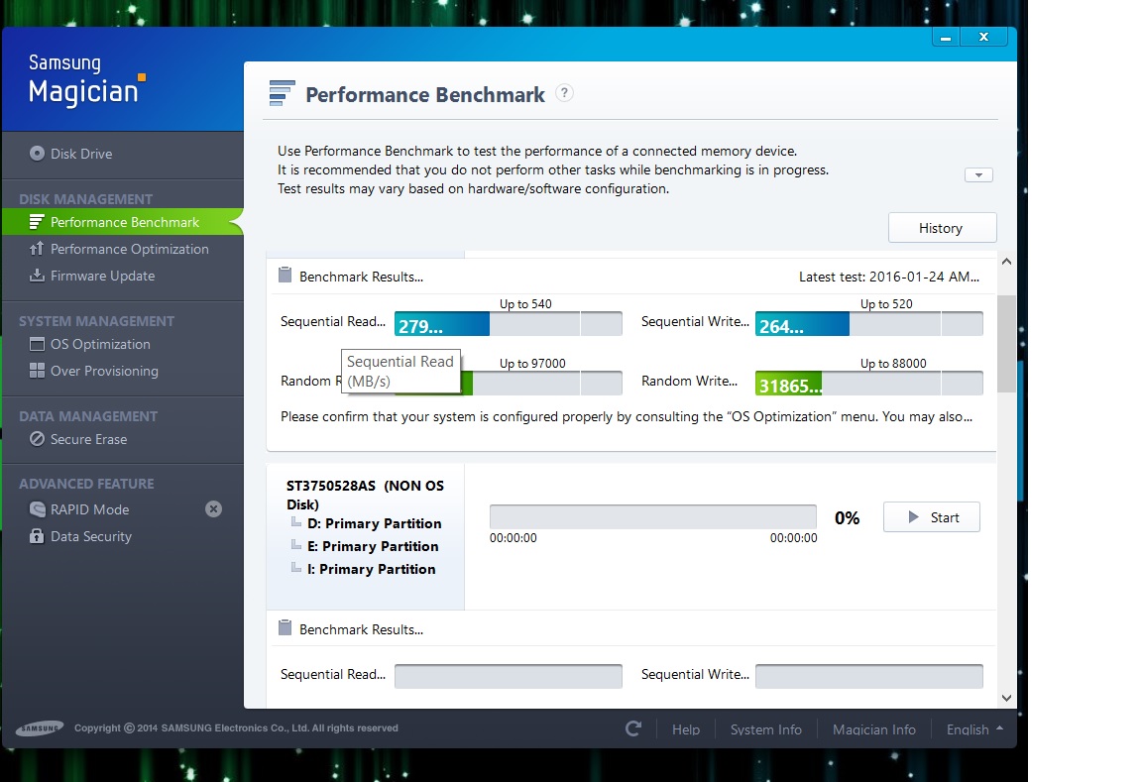Screen dimensions: 1142x782
Task: Click the Samsung Magician logo
Action: click(x=86, y=81)
